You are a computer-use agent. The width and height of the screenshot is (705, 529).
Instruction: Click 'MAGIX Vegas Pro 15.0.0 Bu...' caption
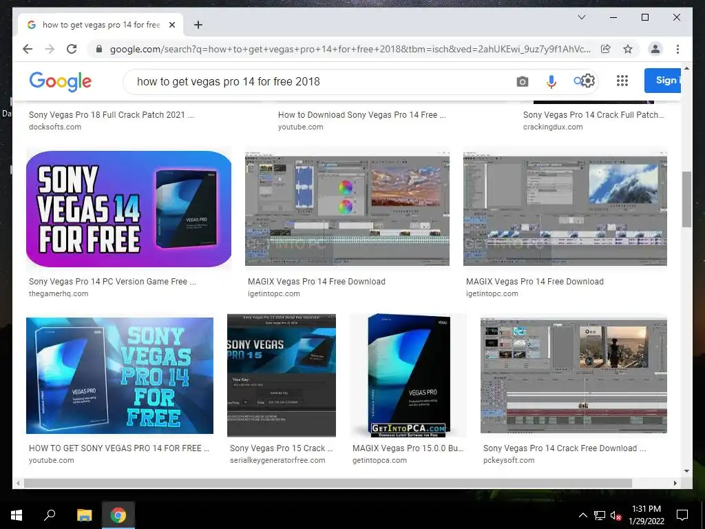pos(408,448)
